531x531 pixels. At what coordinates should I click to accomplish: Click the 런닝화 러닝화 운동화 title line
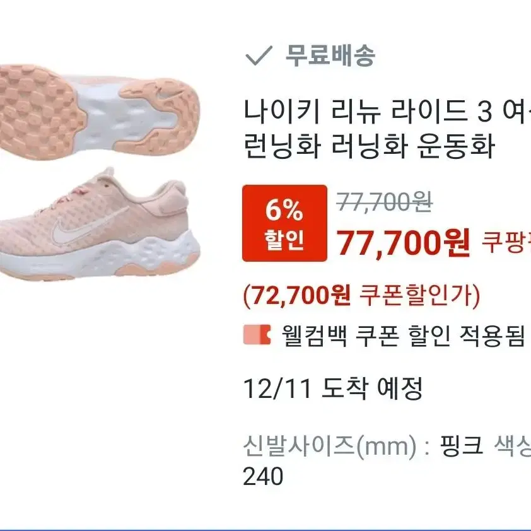(370, 147)
